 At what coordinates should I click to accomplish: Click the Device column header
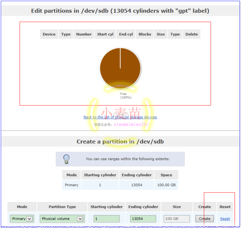click(x=49, y=34)
